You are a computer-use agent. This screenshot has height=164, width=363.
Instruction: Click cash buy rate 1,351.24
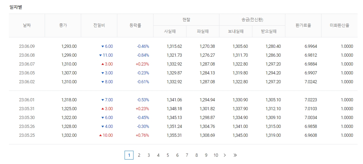[174, 127]
